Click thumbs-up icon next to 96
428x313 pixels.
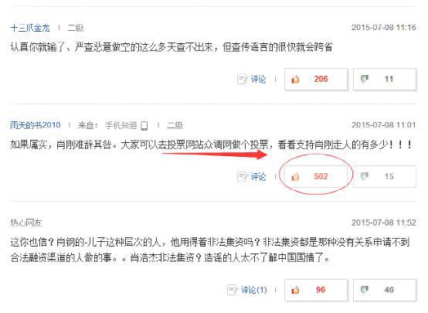click(295, 290)
